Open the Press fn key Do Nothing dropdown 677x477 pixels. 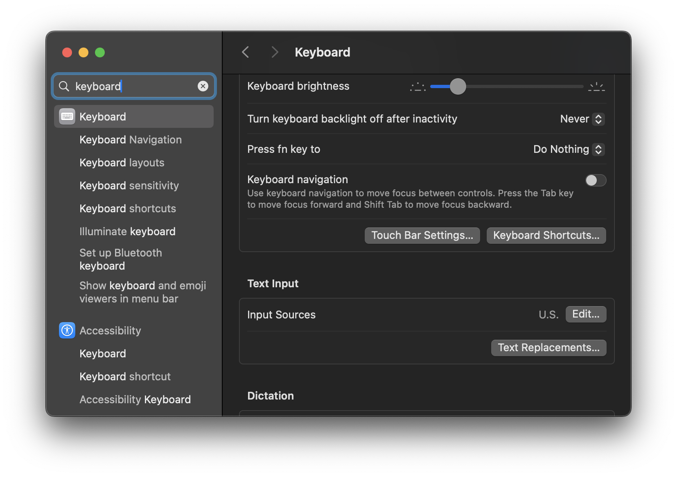569,149
